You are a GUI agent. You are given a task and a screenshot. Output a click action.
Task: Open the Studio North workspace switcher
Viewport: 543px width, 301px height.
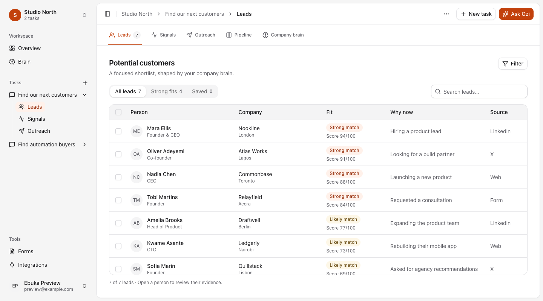click(x=48, y=15)
